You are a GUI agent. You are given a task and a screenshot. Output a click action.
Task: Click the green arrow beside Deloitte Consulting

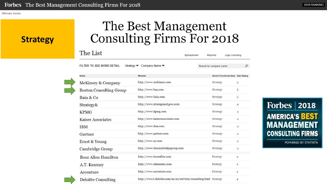(x=70, y=180)
